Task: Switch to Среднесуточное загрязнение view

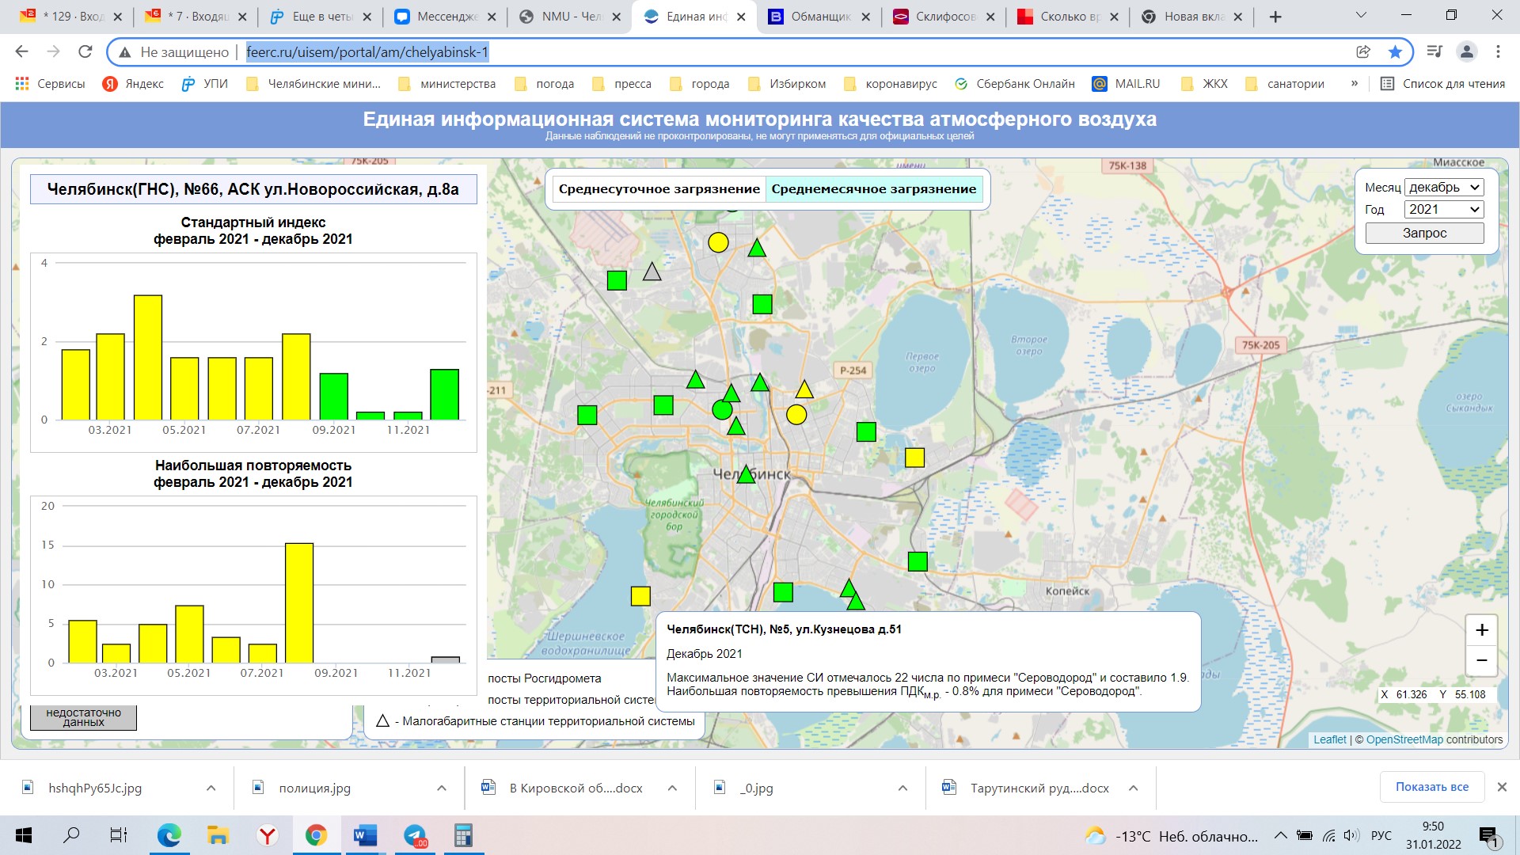Action: (659, 189)
